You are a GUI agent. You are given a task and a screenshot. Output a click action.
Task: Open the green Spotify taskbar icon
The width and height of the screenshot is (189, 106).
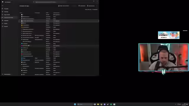111,104
